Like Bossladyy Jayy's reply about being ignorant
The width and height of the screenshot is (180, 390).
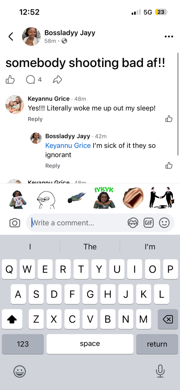pos(169,165)
